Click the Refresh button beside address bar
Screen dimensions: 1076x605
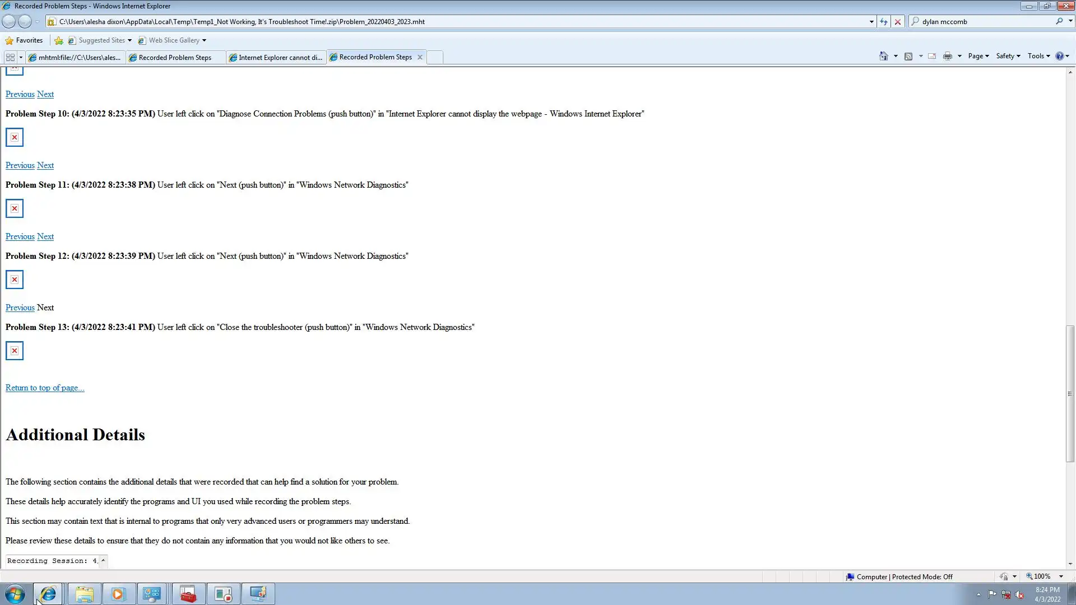click(884, 22)
